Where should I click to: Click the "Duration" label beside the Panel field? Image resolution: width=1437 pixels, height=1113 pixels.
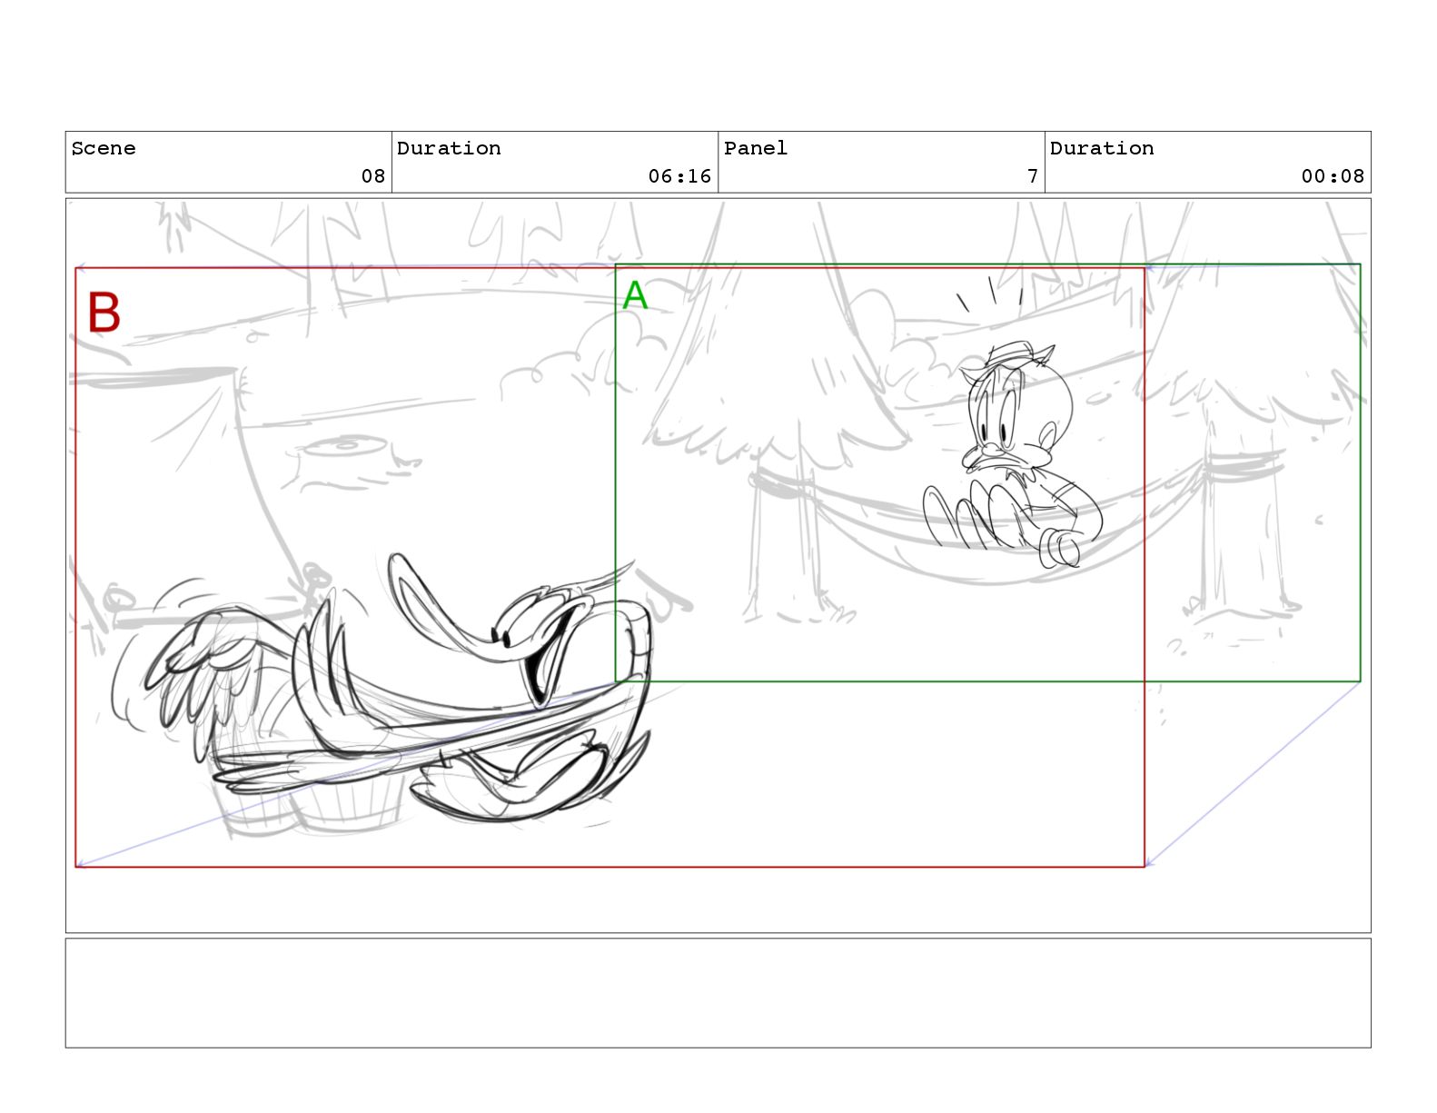click(1102, 148)
